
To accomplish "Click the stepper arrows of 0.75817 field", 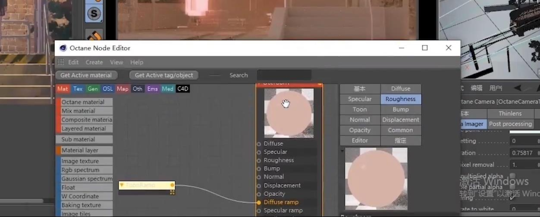I will [x=538, y=153].
